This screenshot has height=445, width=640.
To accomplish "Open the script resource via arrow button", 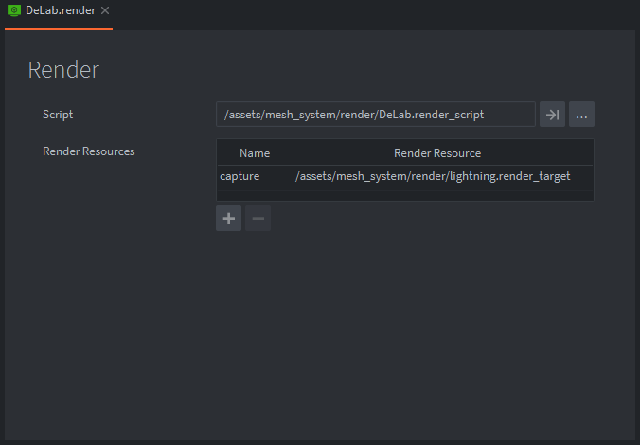I will [x=552, y=115].
